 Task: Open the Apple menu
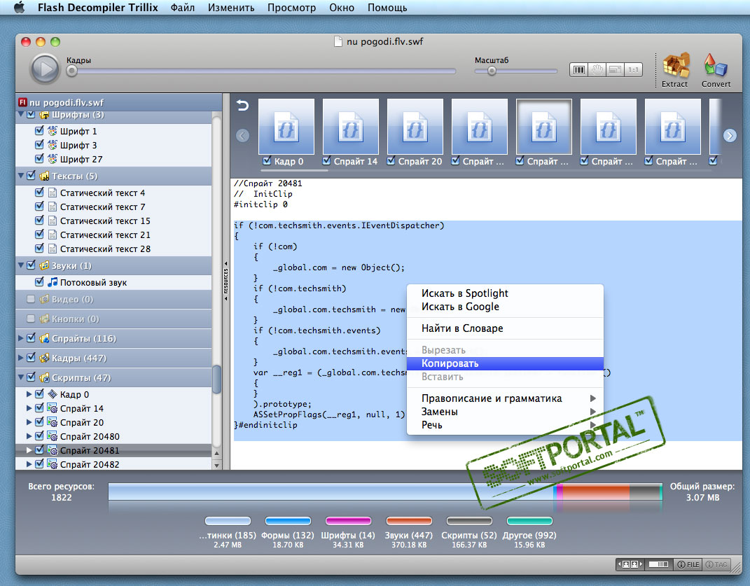tap(19, 7)
